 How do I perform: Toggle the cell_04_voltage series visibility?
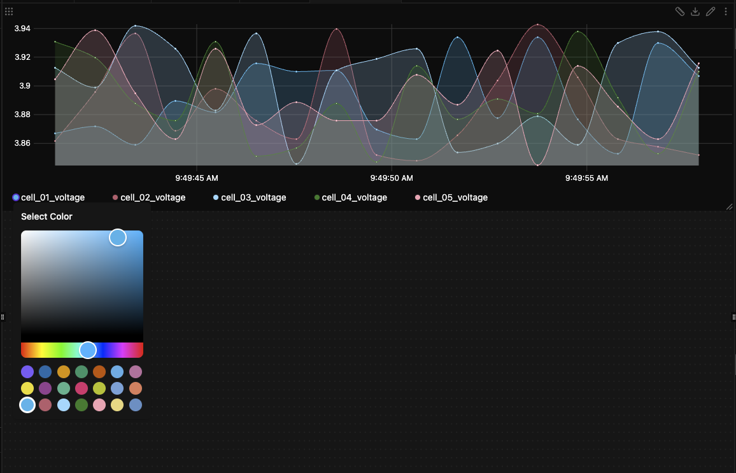(x=355, y=197)
